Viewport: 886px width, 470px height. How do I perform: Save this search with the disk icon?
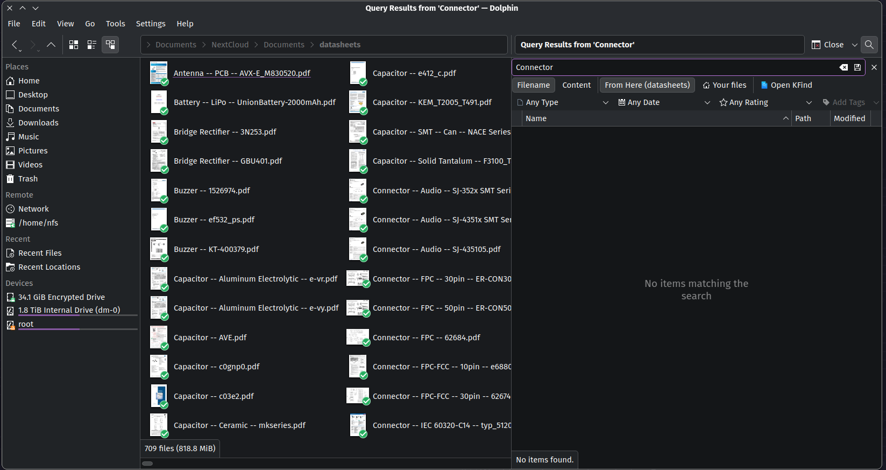[857, 67]
